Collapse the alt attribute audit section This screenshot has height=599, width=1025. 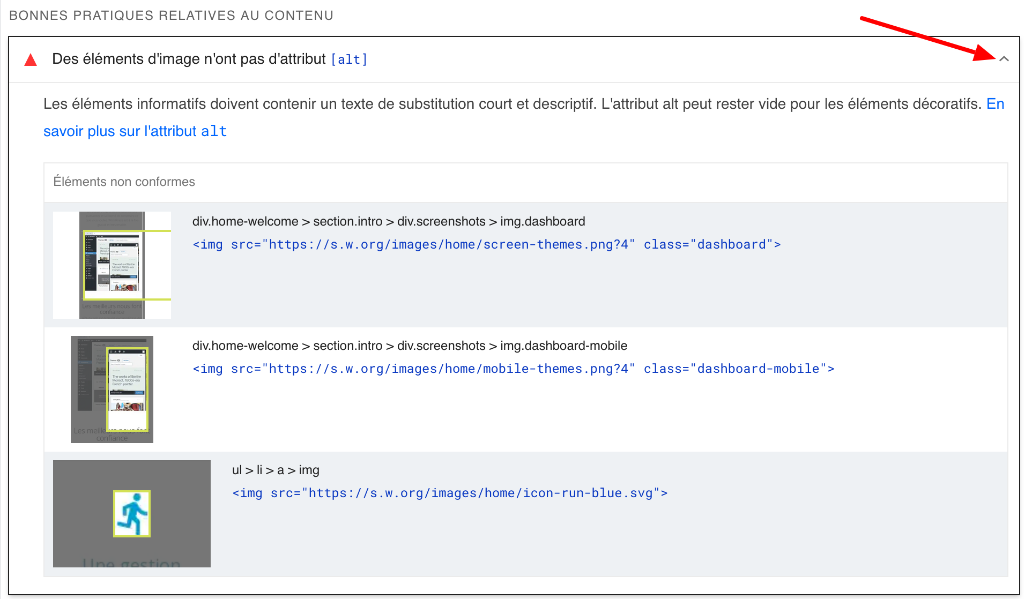pos(1005,59)
